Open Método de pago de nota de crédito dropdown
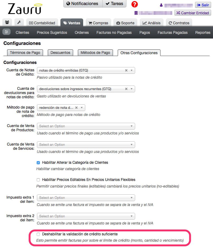The height and width of the screenshot is (248, 213). pyautogui.click(x=61, y=107)
